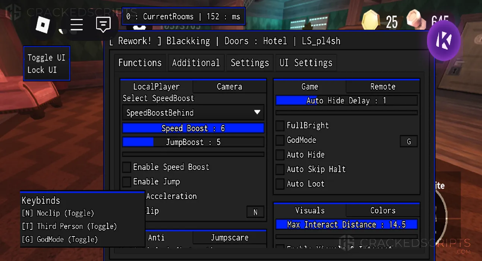Image resolution: width=482 pixels, height=261 pixels.
Task: Adjust the Max Interact Distance slider
Action: coord(346,225)
